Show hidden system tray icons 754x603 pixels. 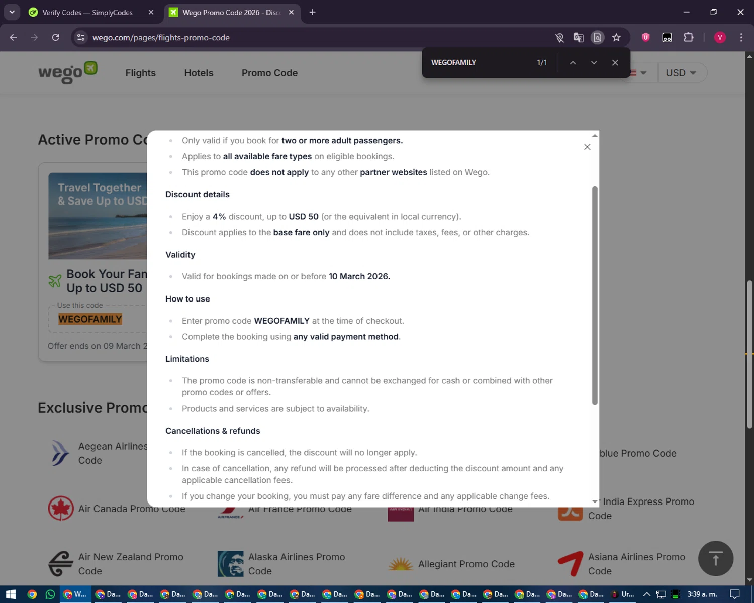647,594
